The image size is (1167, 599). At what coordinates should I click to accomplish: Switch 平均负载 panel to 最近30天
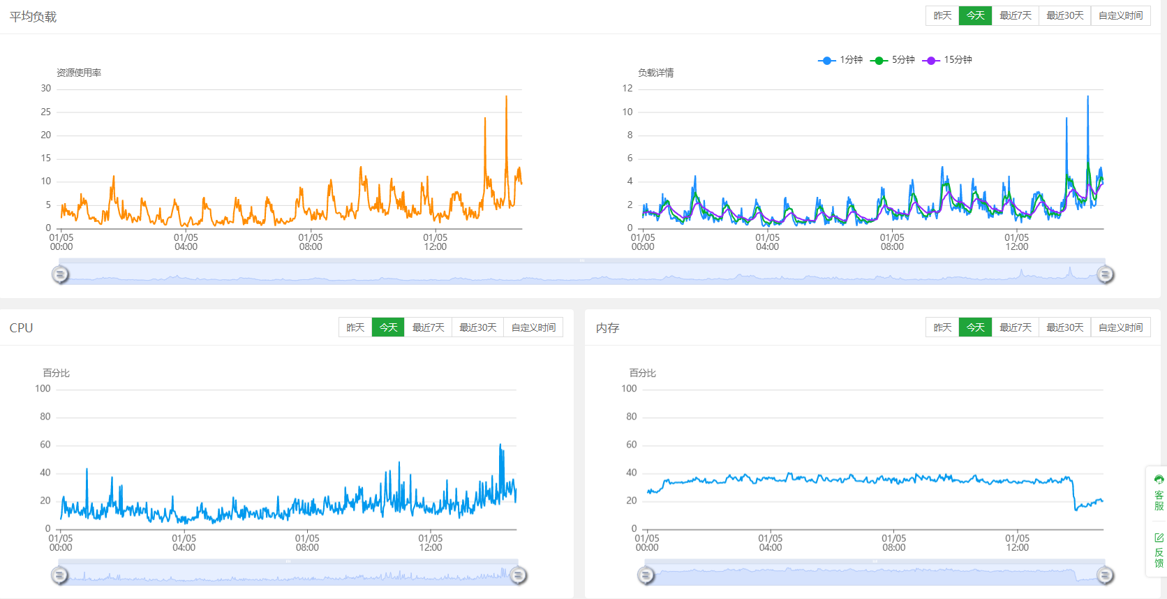(x=1064, y=15)
